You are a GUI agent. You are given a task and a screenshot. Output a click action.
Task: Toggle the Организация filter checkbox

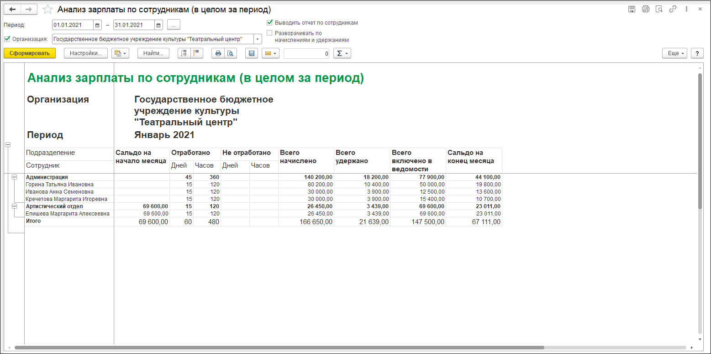click(6, 39)
